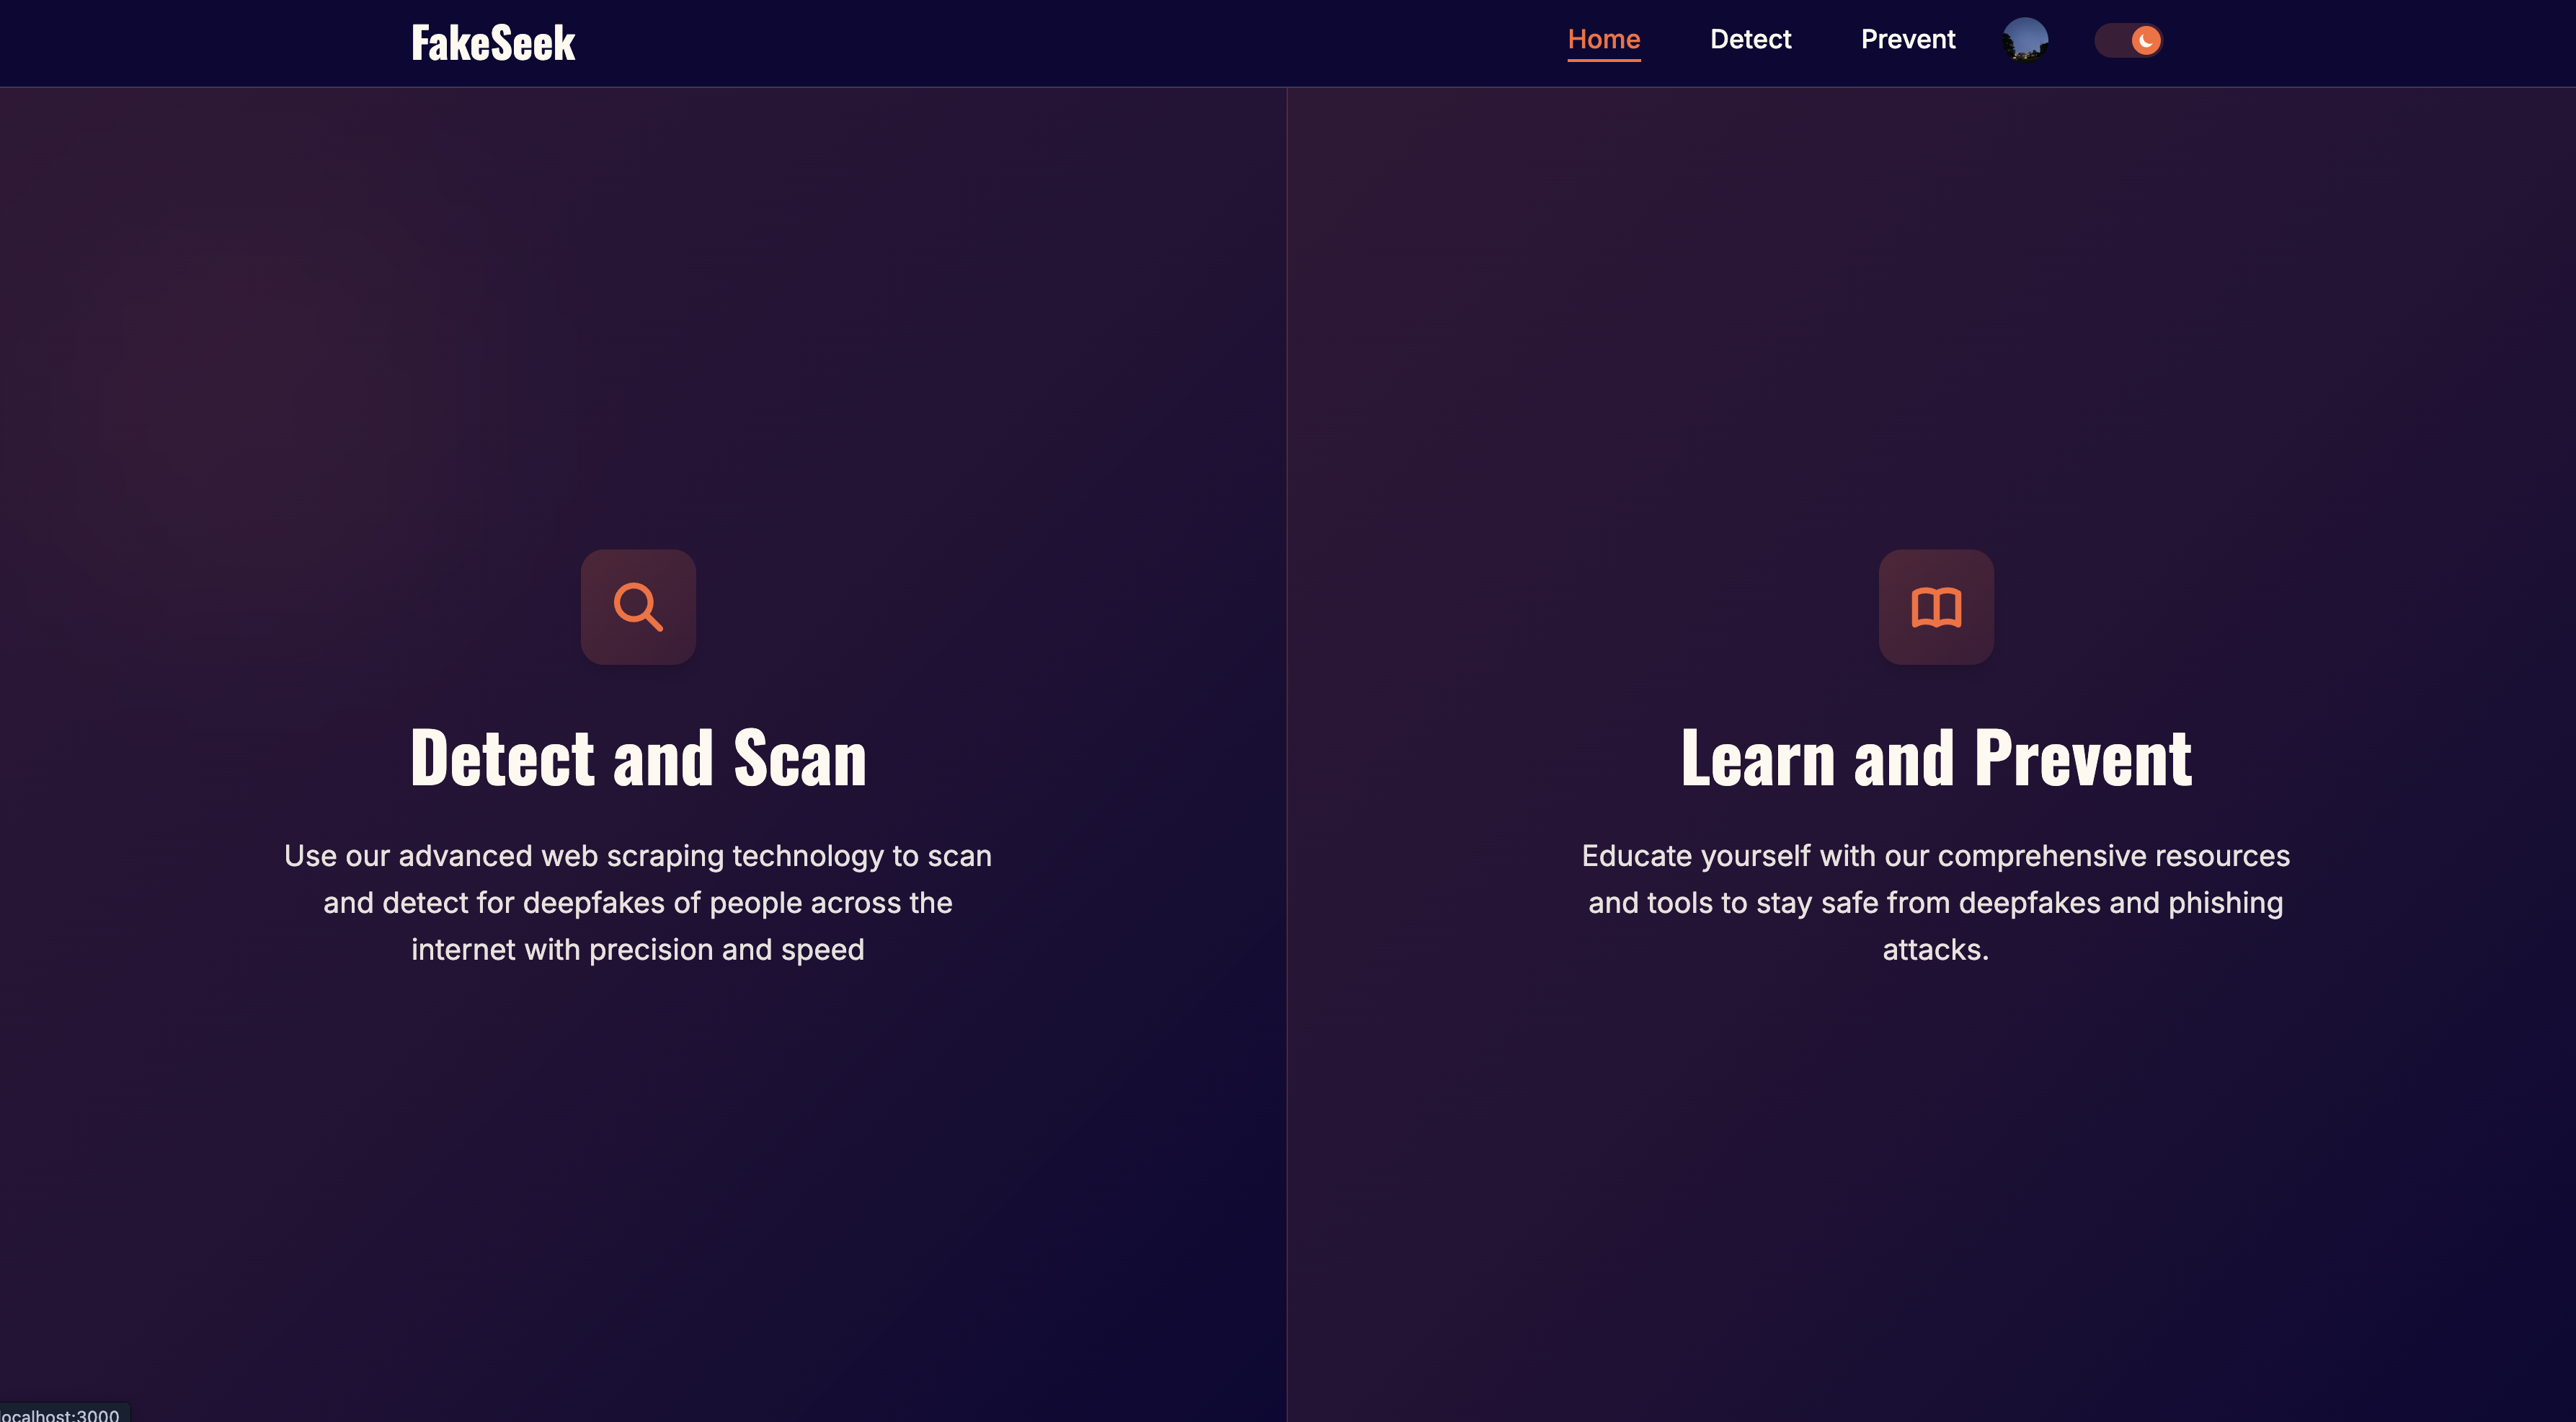Click the Educate yourself description paragraph
The image size is (2576, 1422).
click(1936, 901)
